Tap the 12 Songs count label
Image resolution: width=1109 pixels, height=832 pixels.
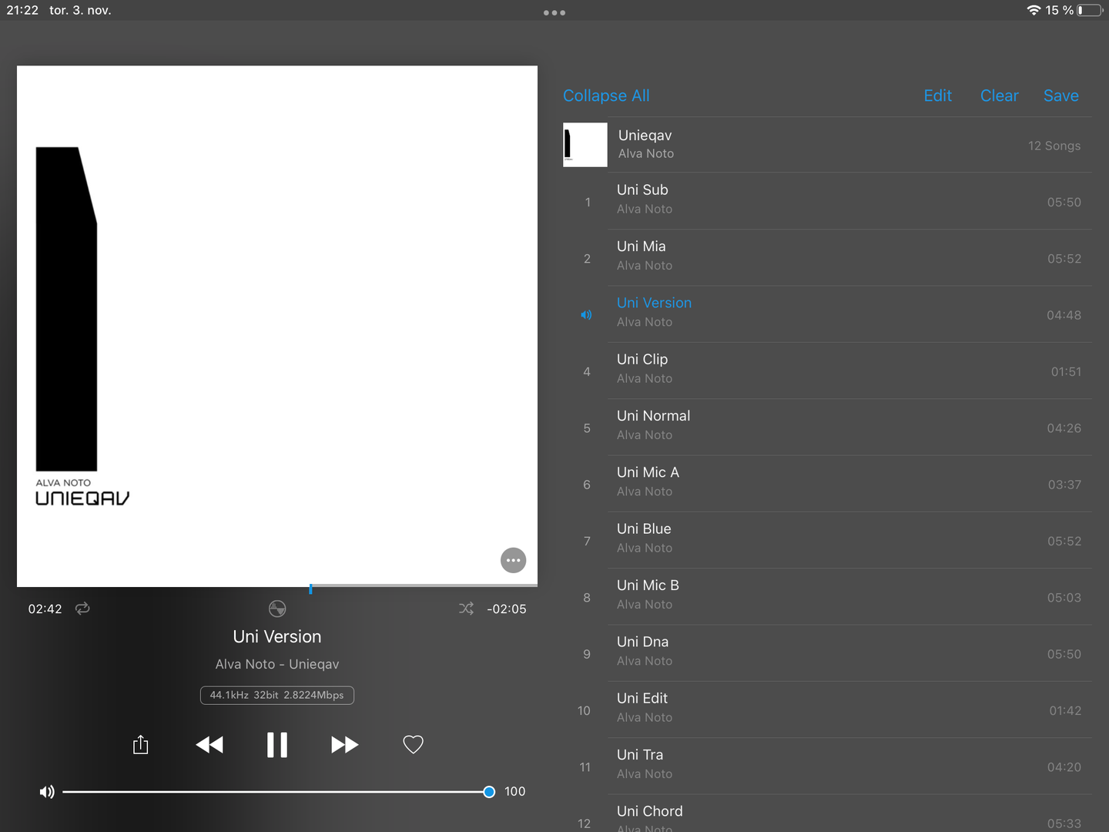1054,146
